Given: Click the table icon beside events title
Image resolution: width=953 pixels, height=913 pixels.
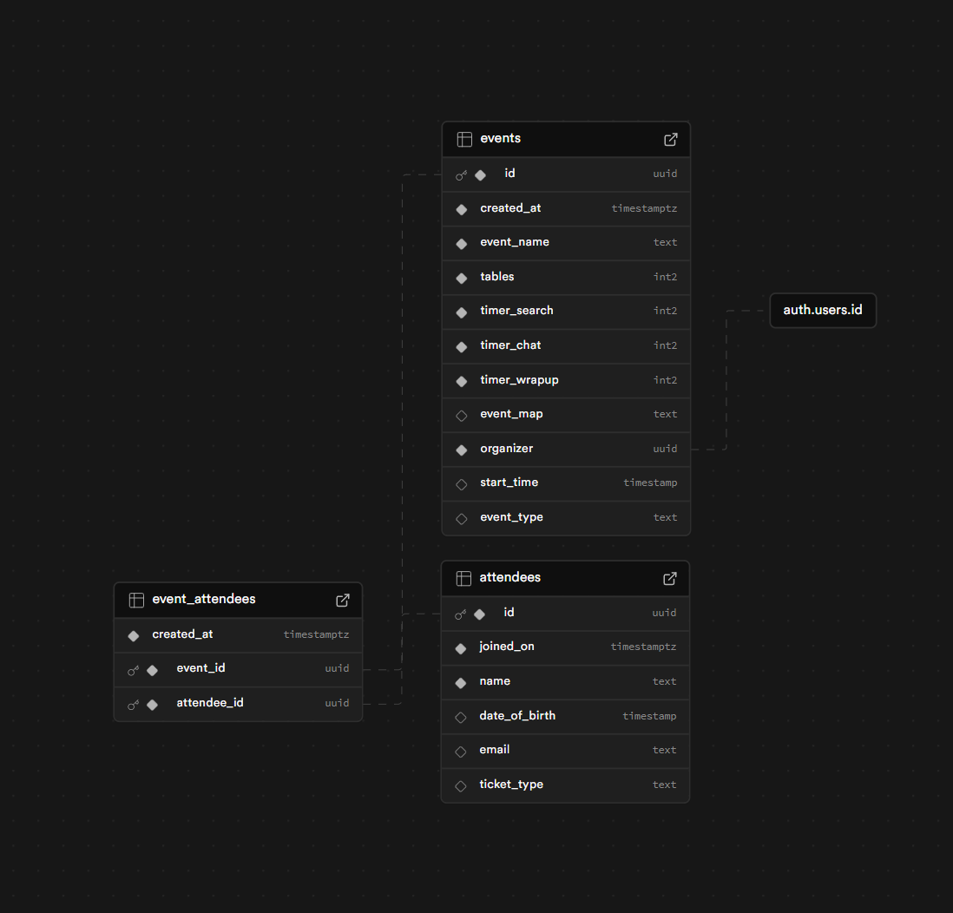Looking at the screenshot, I should tap(464, 139).
